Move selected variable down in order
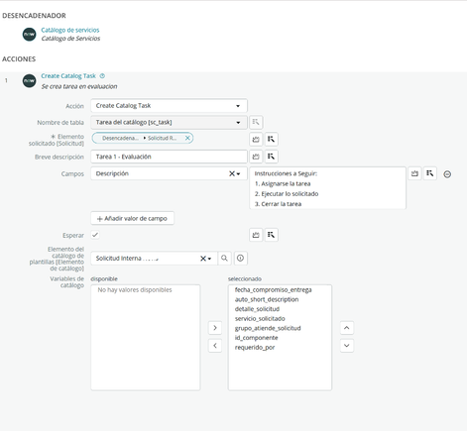Image resolution: width=467 pixels, height=431 pixels. point(347,346)
